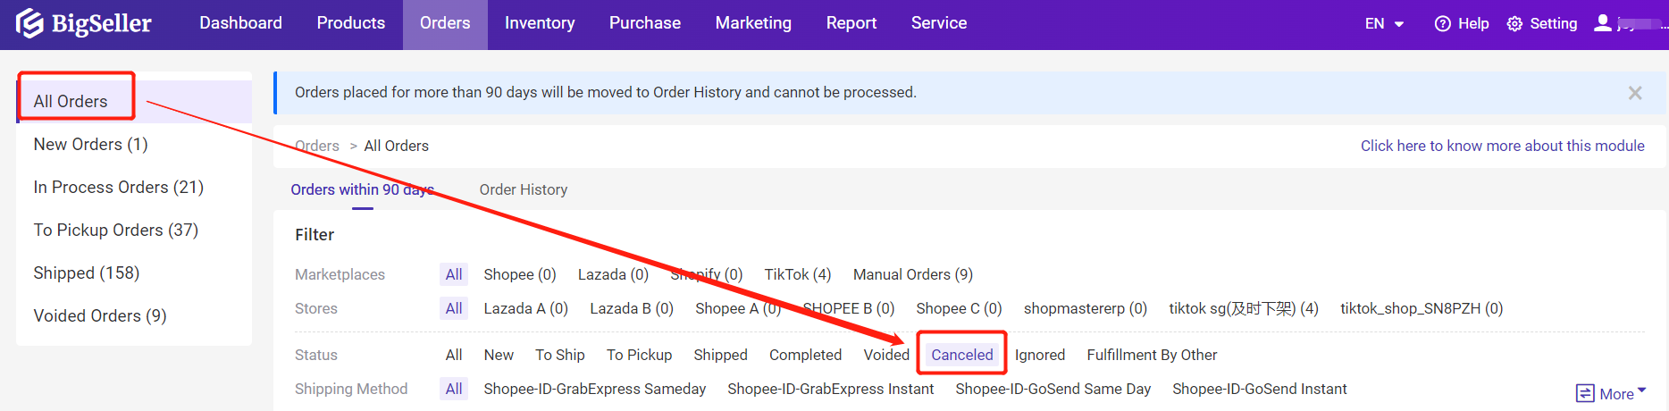Filter marketplace by TikTok (4)
1669x411 pixels.
(798, 274)
